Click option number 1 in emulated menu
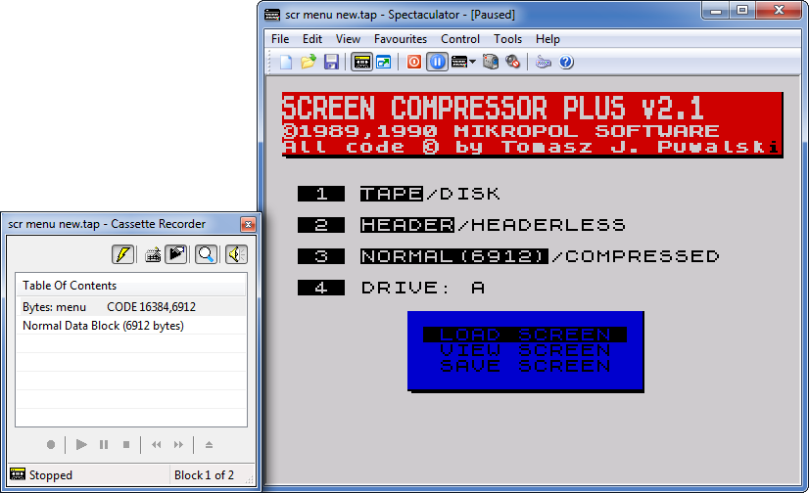Screen dimensions: 809x493 (321, 194)
